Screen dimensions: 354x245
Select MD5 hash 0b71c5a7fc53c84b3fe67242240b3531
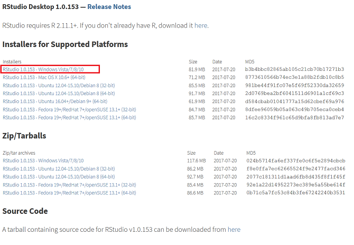click(296, 193)
